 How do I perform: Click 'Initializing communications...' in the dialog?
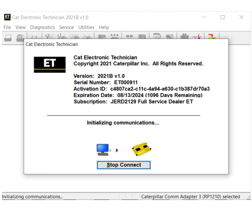click(x=123, y=123)
